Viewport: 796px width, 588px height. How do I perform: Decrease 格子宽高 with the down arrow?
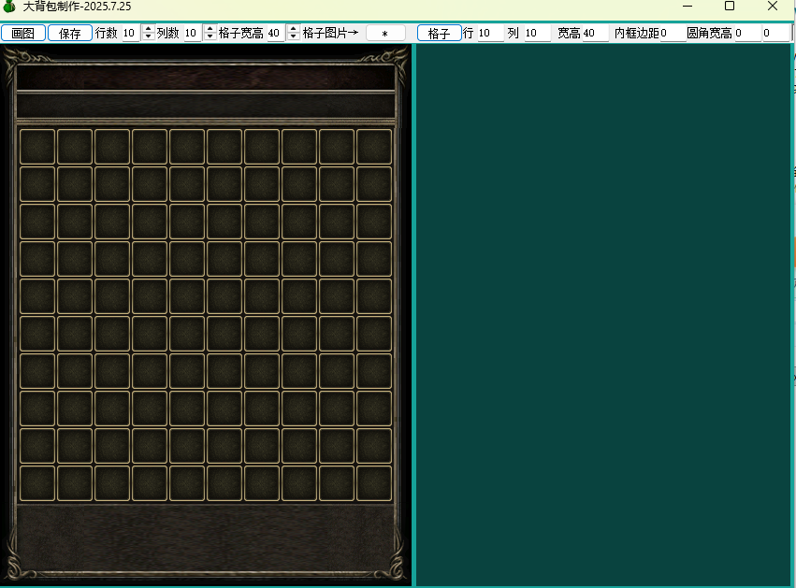[293, 36]
